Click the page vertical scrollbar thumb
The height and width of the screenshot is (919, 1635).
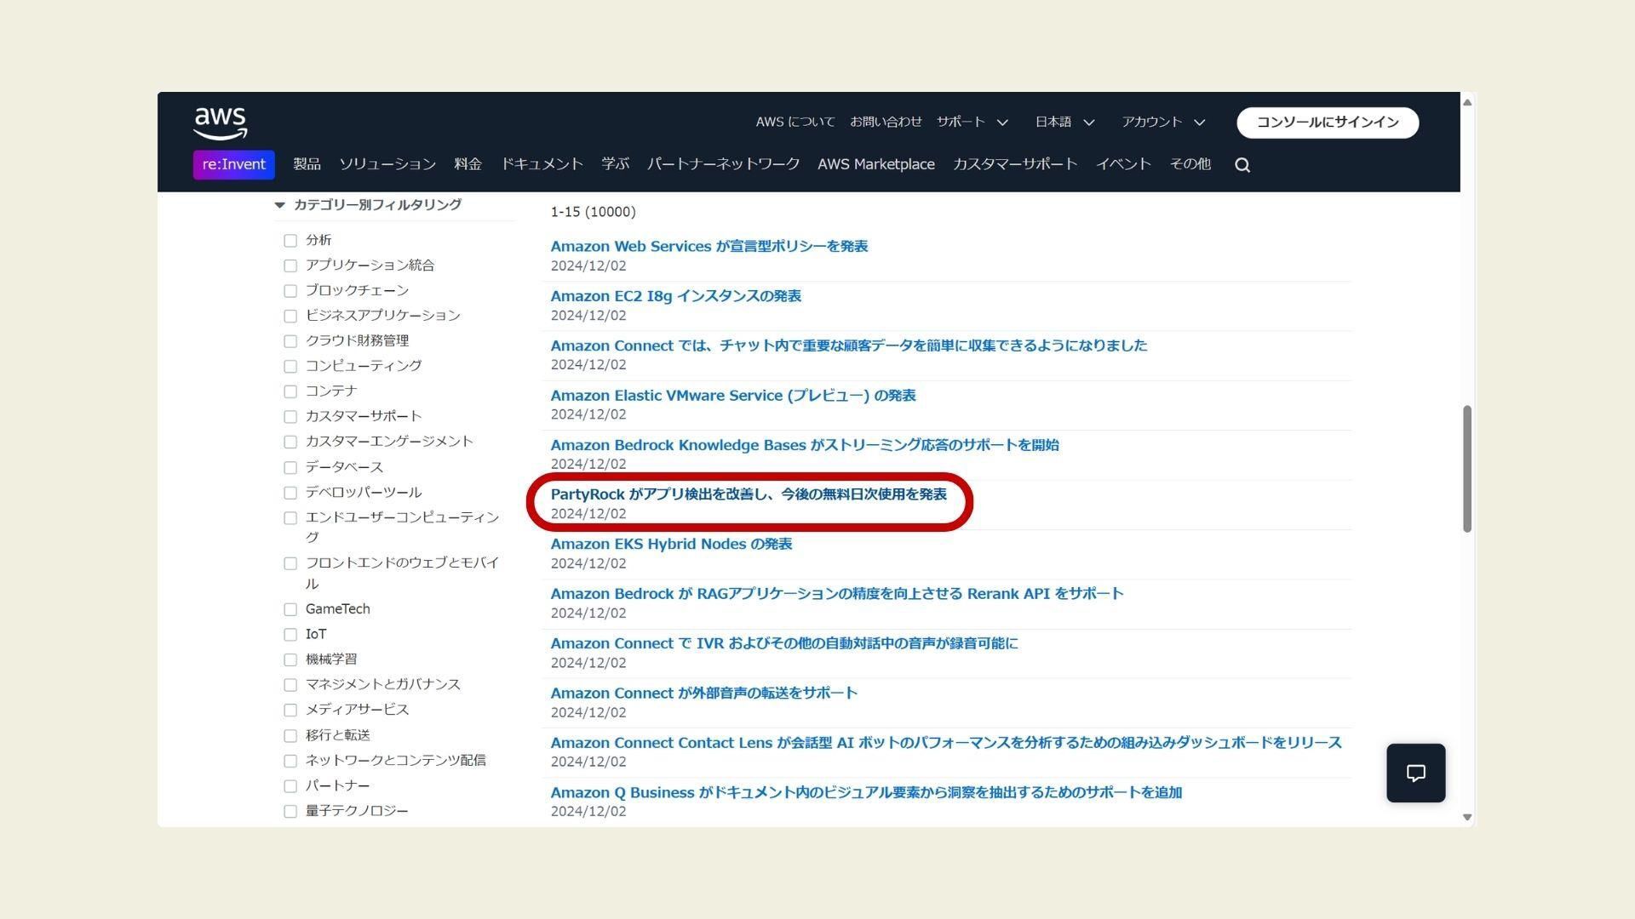point(1467,469)
